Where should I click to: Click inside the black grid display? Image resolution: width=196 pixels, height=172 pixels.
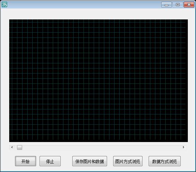click(x=99, y=81)
